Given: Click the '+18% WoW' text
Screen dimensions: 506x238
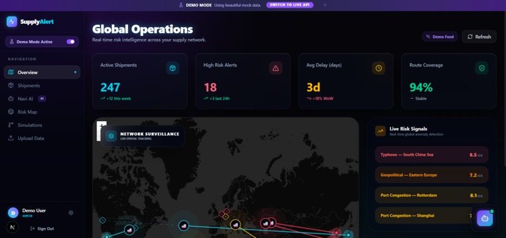Looking at the screenshot, I should pos(323,99).
